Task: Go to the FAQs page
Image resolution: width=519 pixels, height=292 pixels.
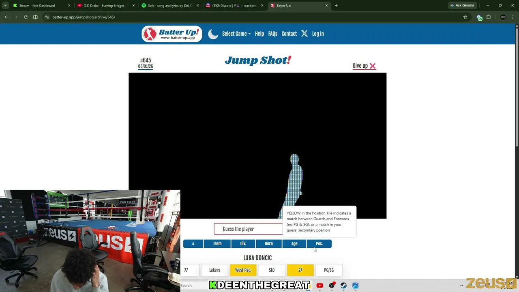Action: pyautogui.click(x=272, y=34)
